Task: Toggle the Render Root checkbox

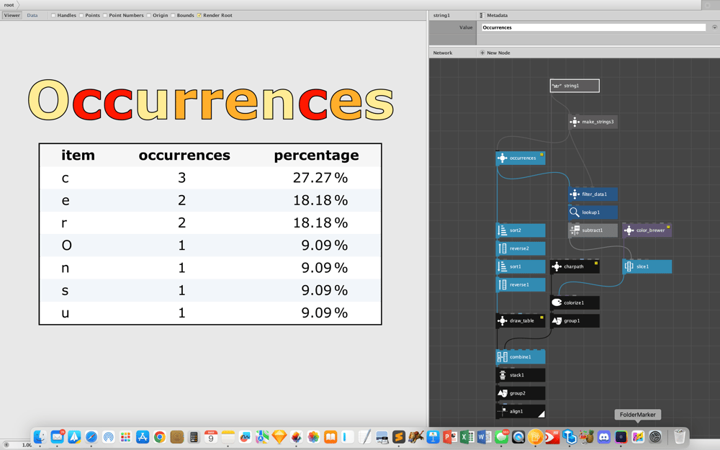Action: pos(199,15)
